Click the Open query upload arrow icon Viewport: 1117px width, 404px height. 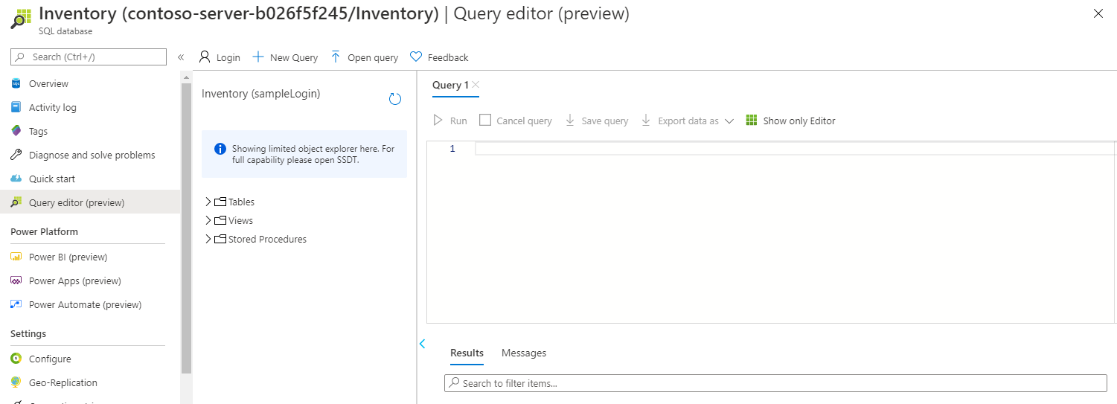click(336, 57)
